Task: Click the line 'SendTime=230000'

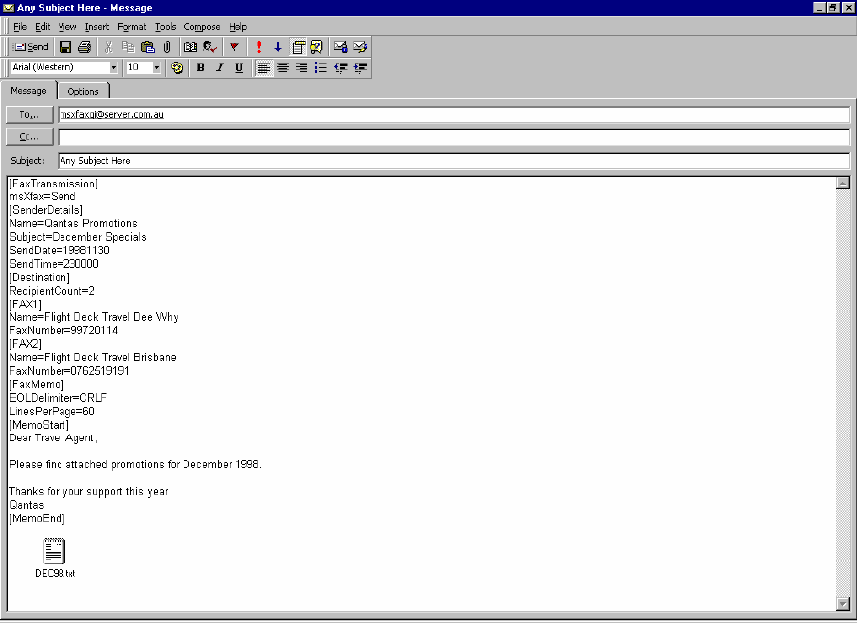Action: click(x=55, y=264)
